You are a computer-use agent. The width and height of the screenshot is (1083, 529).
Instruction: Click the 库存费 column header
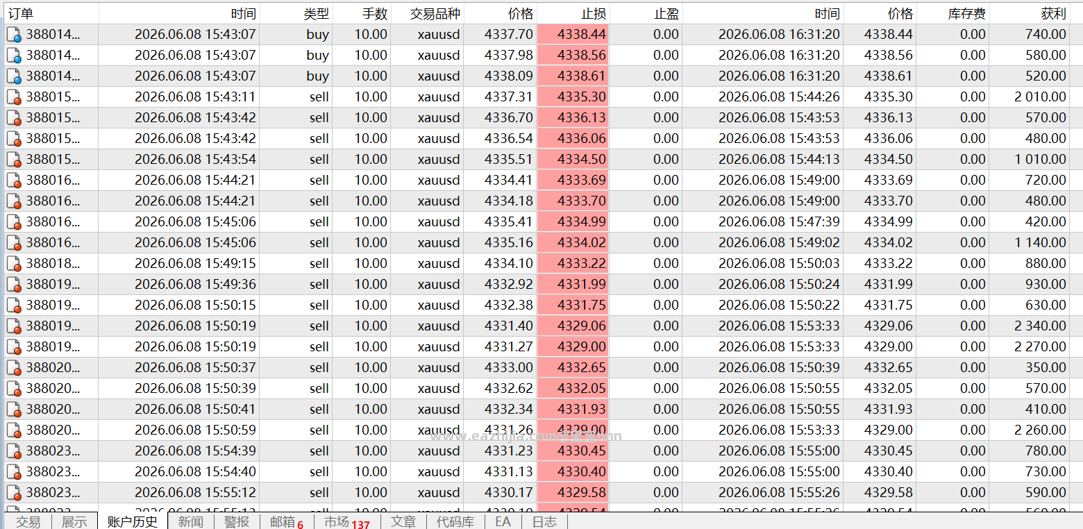point(952,13)
